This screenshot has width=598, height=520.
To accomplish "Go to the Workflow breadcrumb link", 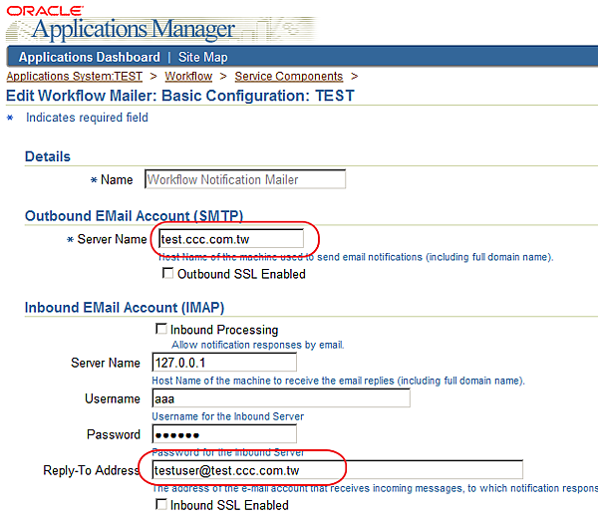I will click(188, 77).
